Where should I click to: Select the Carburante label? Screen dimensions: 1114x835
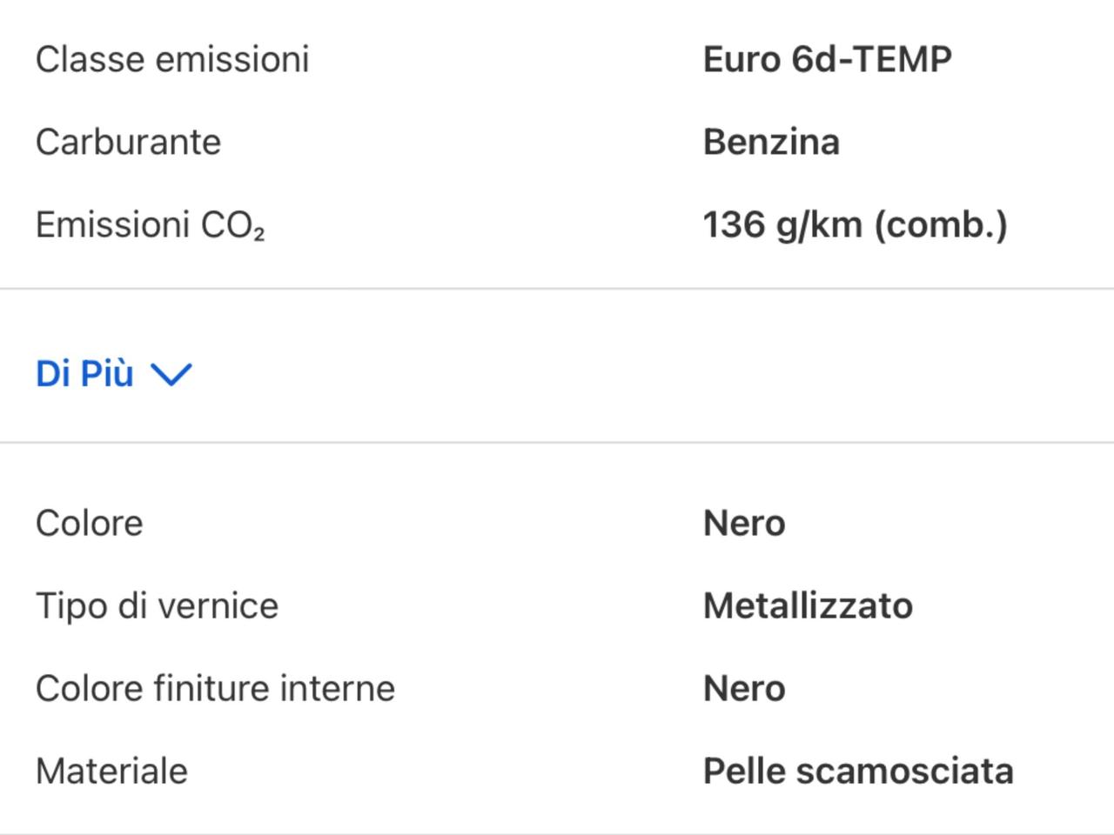128,142
